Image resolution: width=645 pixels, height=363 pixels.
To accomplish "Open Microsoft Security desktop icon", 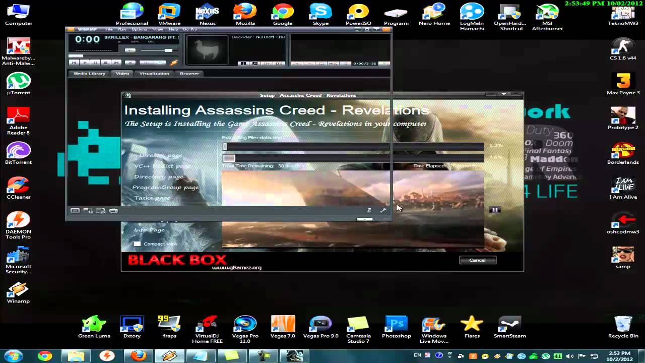I will pyautogui.click(x=19, y=260).
